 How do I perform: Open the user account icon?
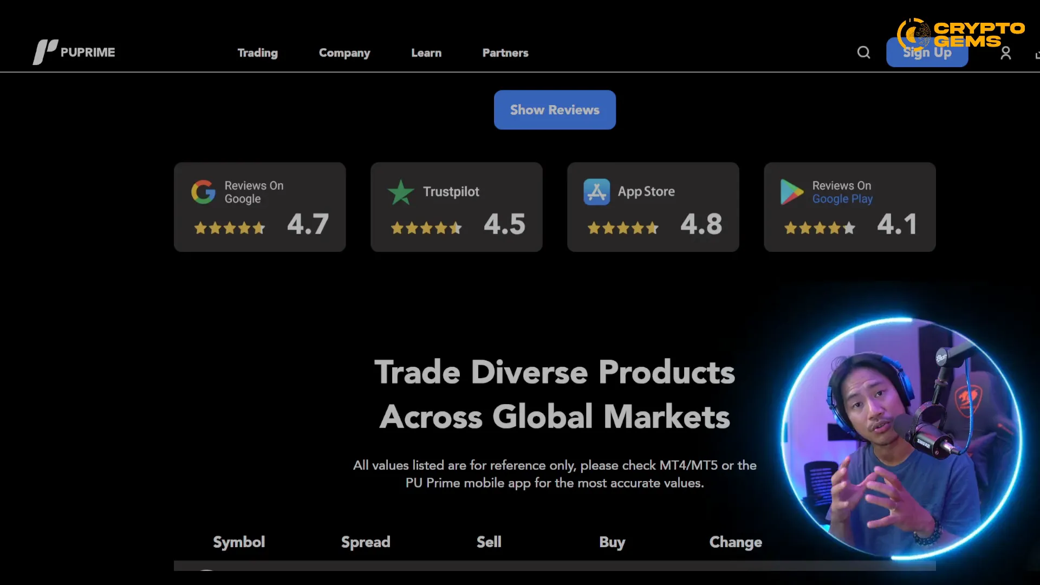click(1006, 53)
